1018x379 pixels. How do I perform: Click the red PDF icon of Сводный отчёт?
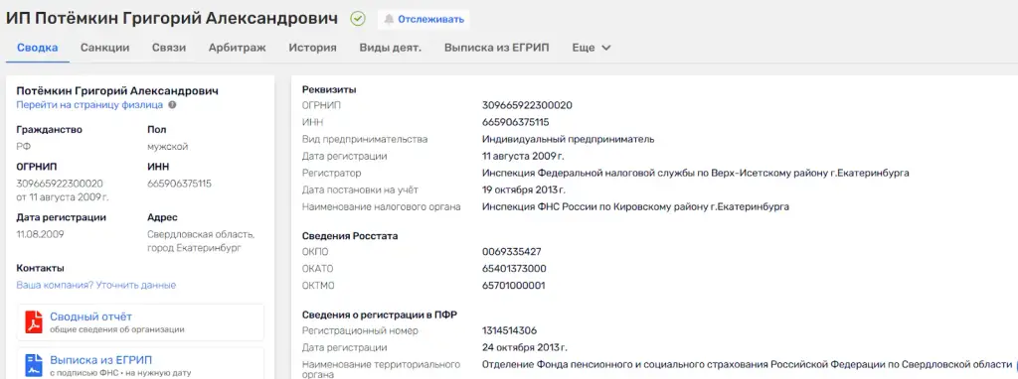(x=34, y=322)
